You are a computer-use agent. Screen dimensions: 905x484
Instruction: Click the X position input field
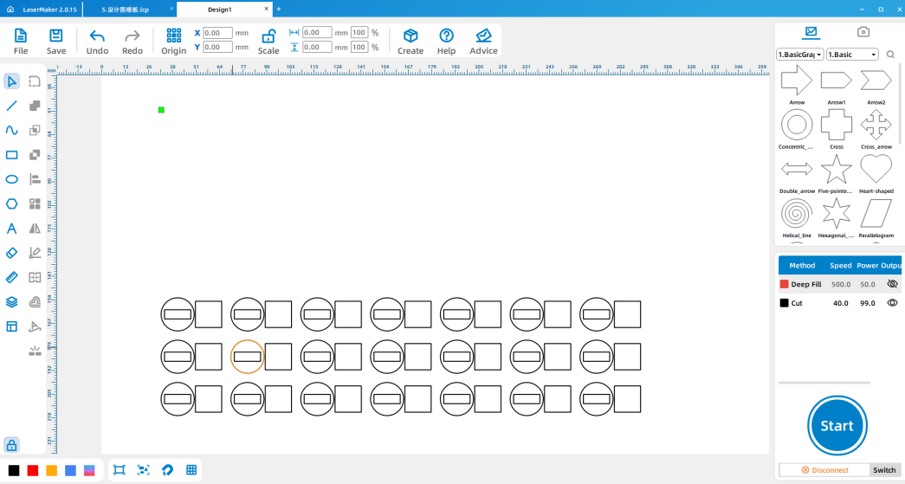(217, 33)
